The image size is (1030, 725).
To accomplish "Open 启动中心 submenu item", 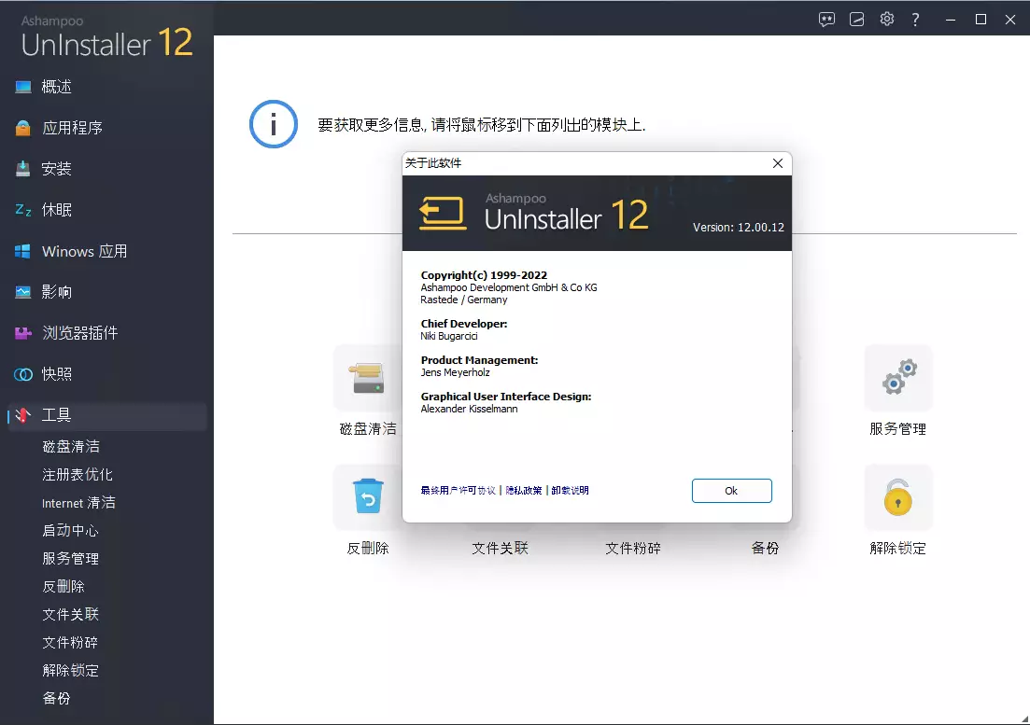I will coord(70,531).
